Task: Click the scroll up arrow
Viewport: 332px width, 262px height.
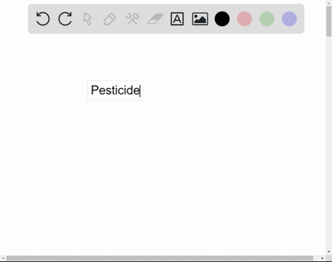Action: point(329,3)
